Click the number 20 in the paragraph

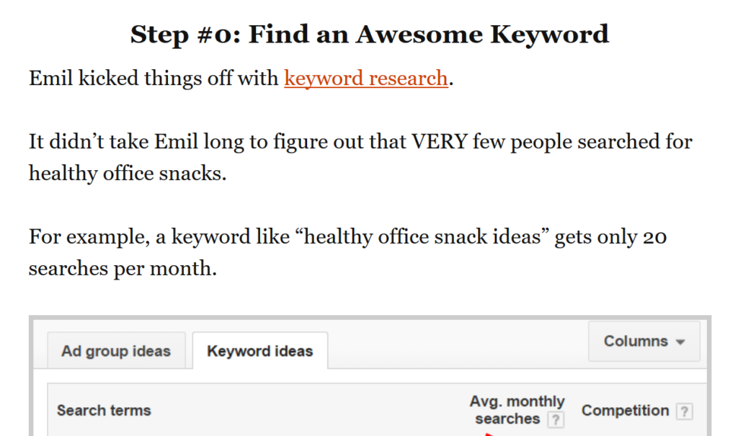click(x=653, y=236)
